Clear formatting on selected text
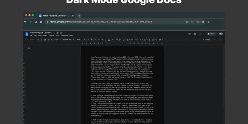 (156, 40)
